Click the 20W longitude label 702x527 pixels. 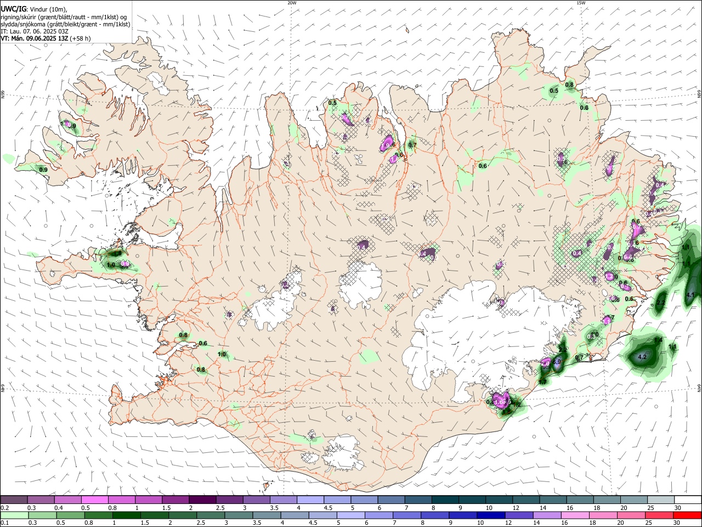(x=292, y=3)
